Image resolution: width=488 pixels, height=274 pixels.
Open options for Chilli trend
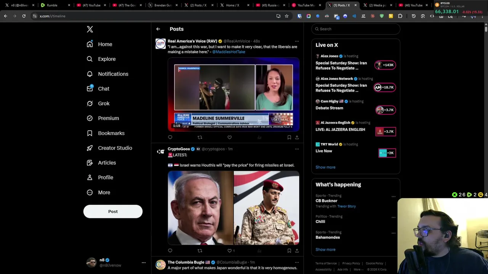(393, 218)
